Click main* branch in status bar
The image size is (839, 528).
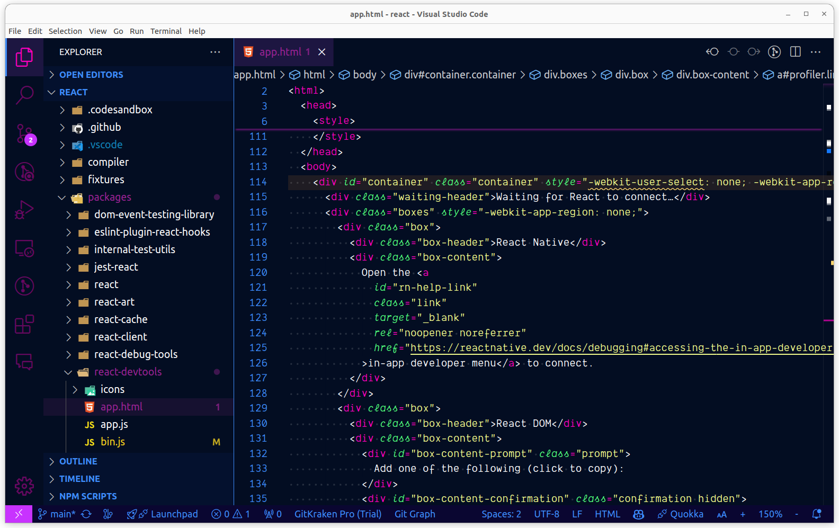(x=57, y=514)
